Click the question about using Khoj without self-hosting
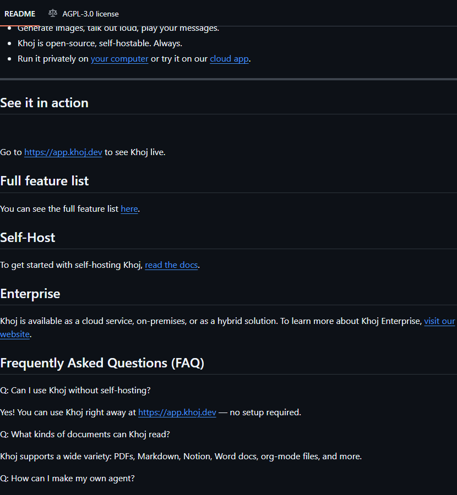 coord(75,391)
